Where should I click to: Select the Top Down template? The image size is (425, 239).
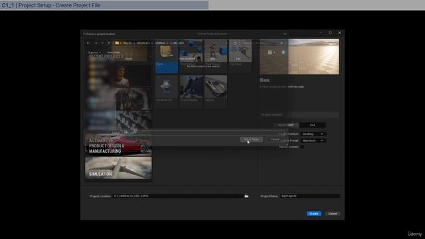pos(240,56)
